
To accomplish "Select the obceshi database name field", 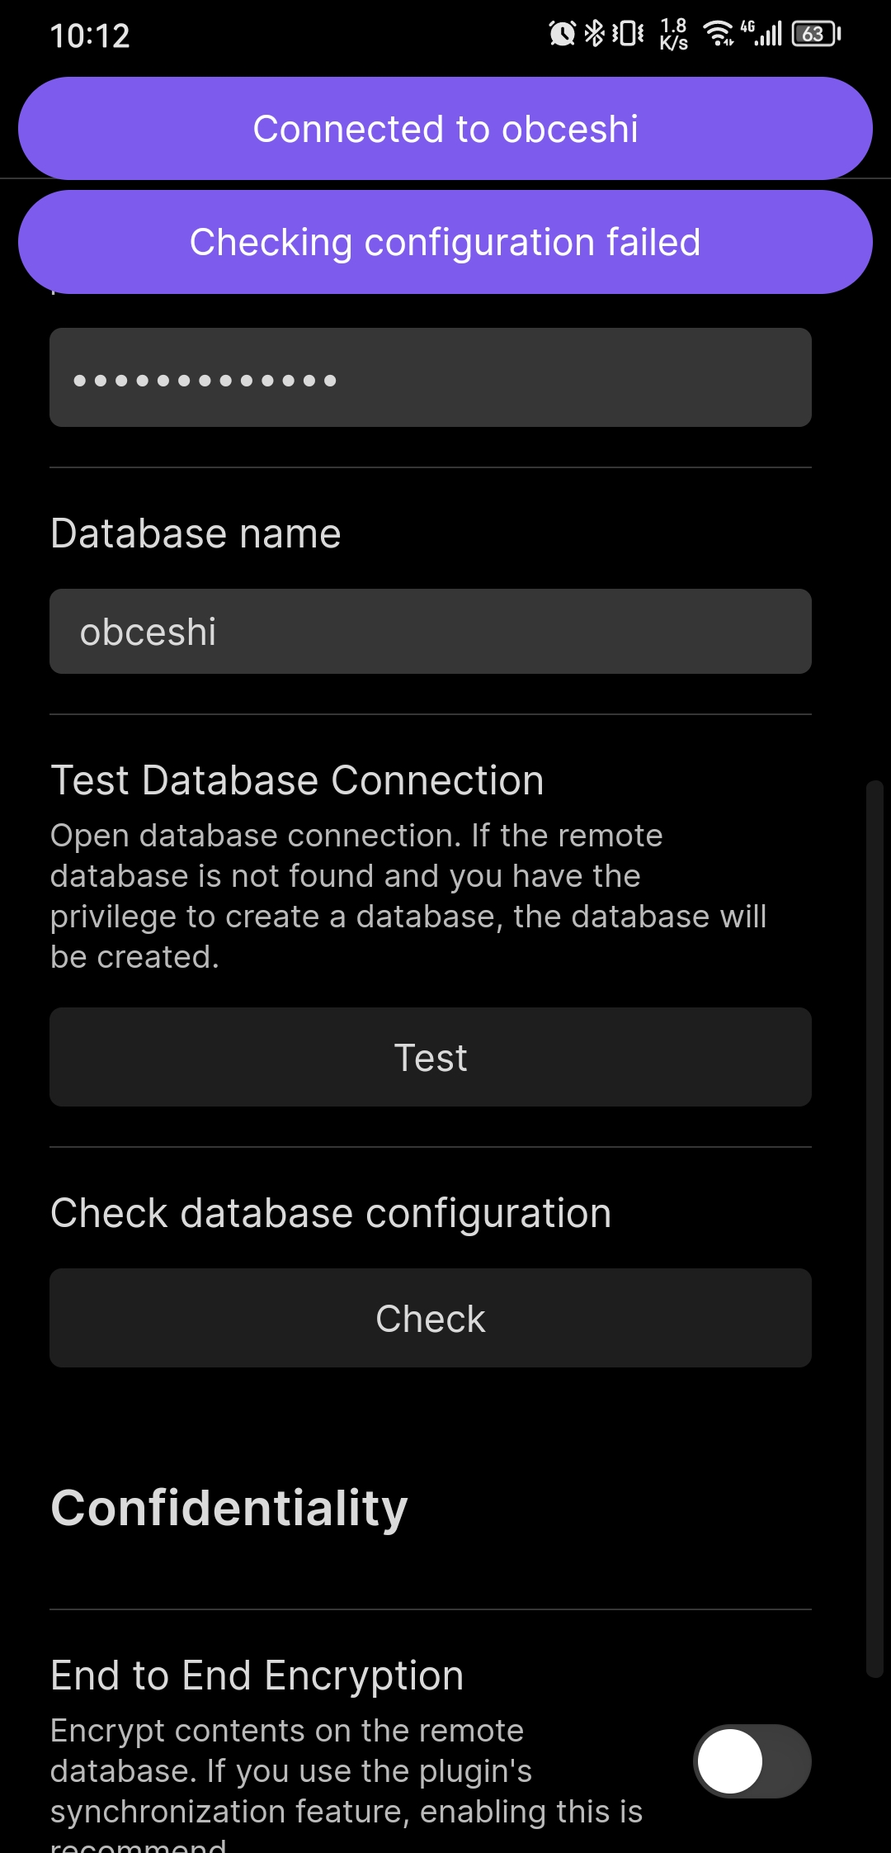I will coord(430,630).
